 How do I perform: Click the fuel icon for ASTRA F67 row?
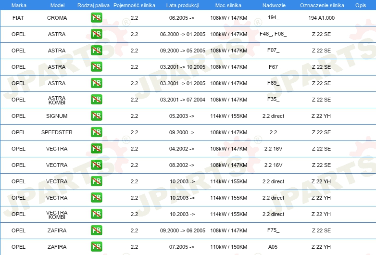click(96, 67)
